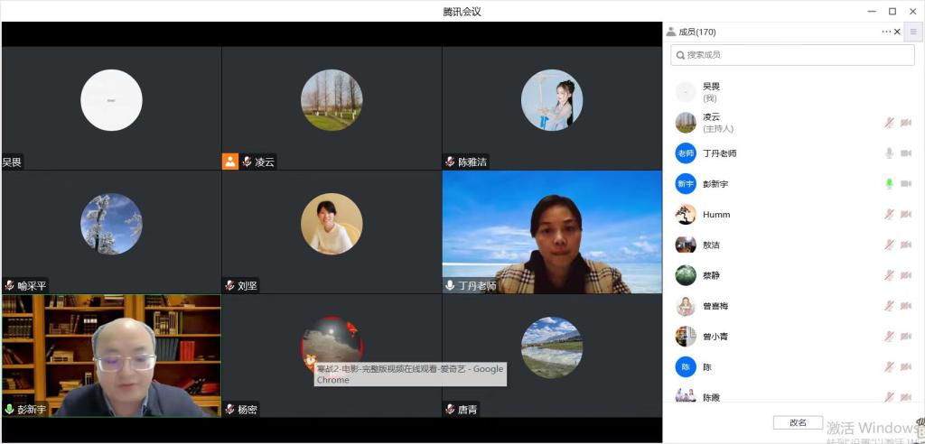This screenshot has width=925, height=444.
Task: Click Humm's camera-off icon in member list
Action: pos(906,215)
